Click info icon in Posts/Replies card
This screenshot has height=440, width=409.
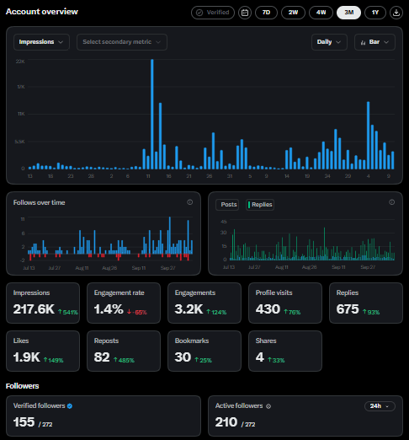point(392,202)
